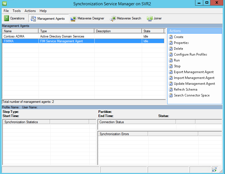Screen dimensions: 225x174
Task: Minimize the Synchronization Service Manager window
Action: click(x=199, y=3)
